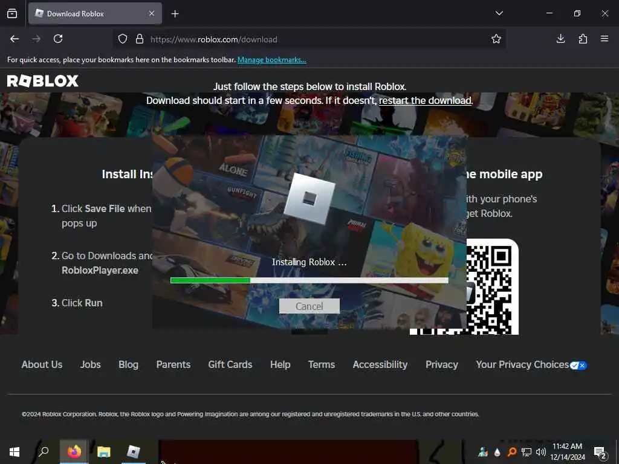Open the Help footer link
619x464 pixels.
coord(280,364)
